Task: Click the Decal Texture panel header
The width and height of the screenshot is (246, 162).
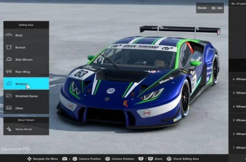Action: click(26, 120)
